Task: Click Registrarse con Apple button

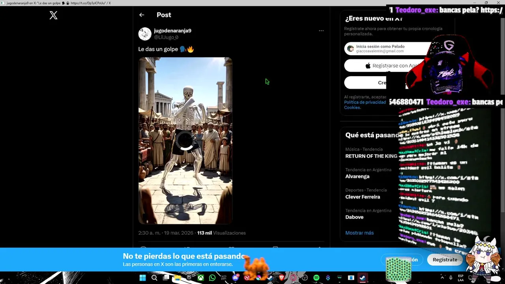Action: click(x=389, y=65)
